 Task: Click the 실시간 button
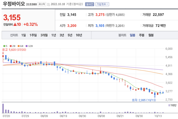(90, 4)
